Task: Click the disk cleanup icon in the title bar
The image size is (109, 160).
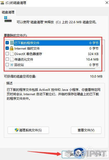Action: pos(2,3)
